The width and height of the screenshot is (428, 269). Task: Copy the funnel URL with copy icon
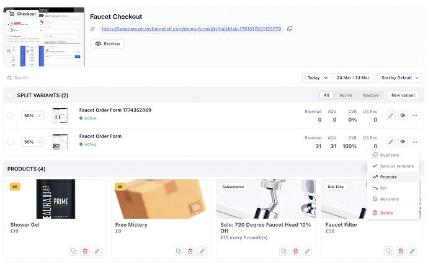coord(290,29)
